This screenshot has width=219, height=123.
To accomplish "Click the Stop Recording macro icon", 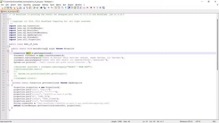I will click(x=94, y=8).
